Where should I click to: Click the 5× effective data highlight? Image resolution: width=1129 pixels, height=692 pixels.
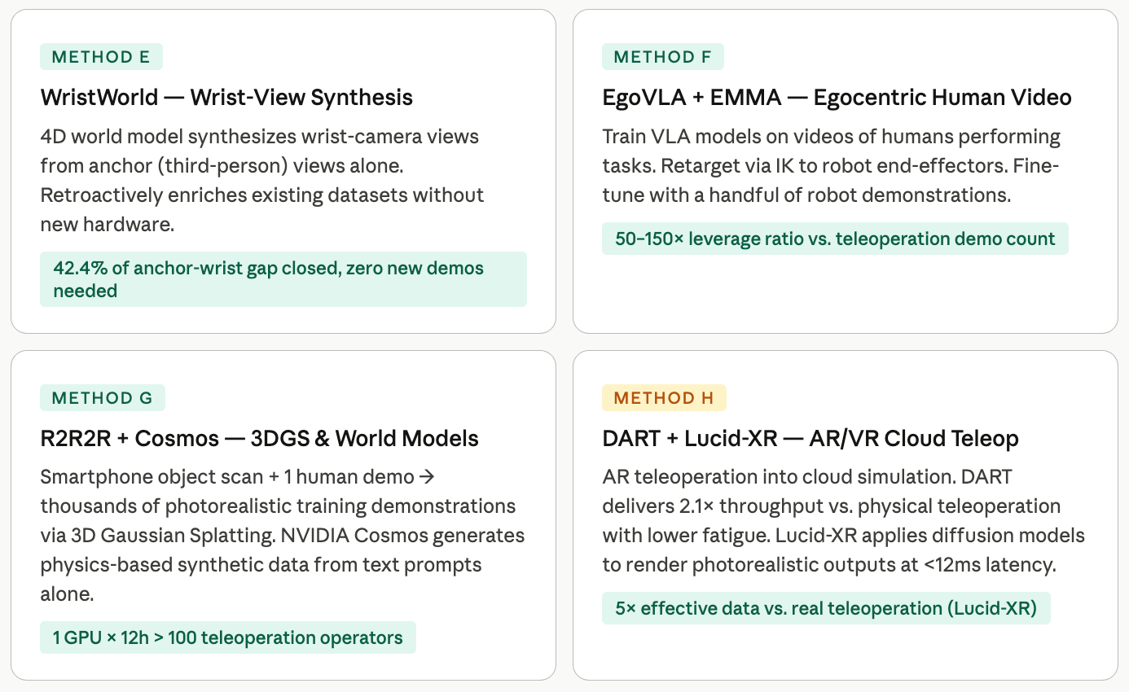click(826, 608)
